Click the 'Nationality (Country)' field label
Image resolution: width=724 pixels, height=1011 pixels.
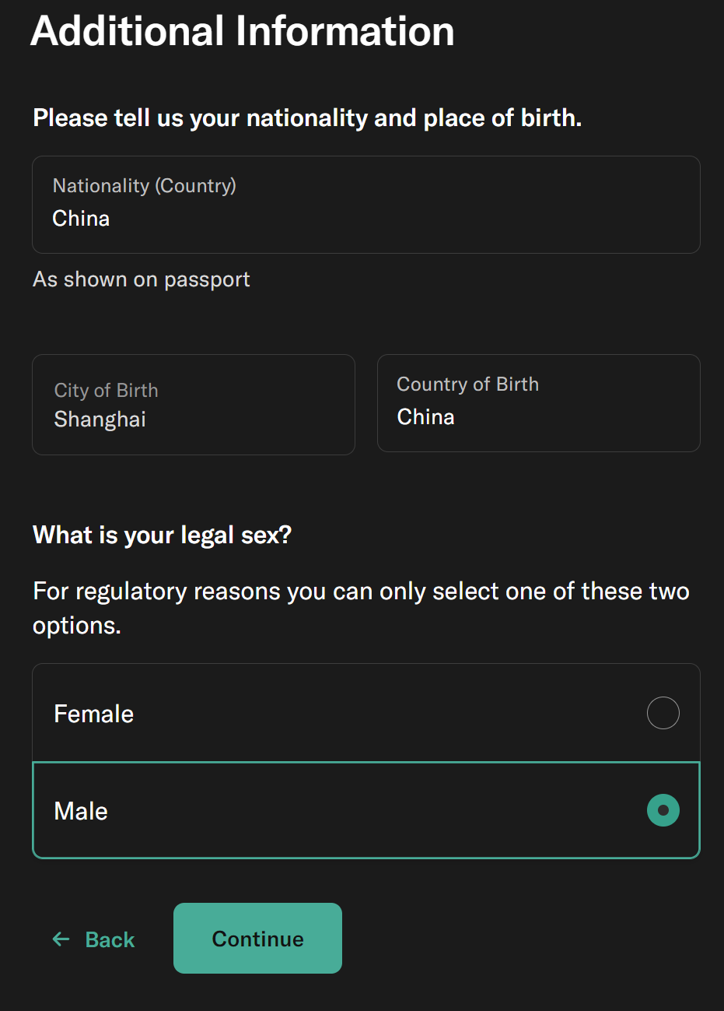tap(145, 186)
